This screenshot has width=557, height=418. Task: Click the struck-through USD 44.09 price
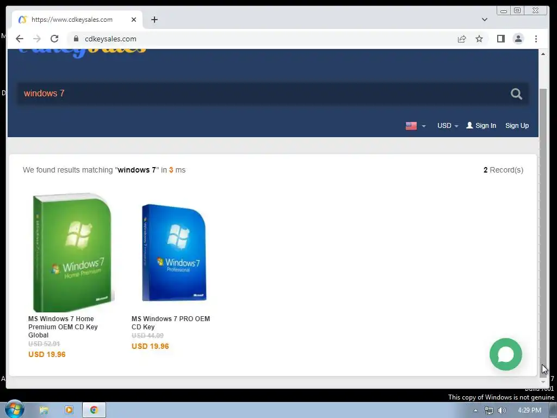pyautogui.click(x=147, y=335)
